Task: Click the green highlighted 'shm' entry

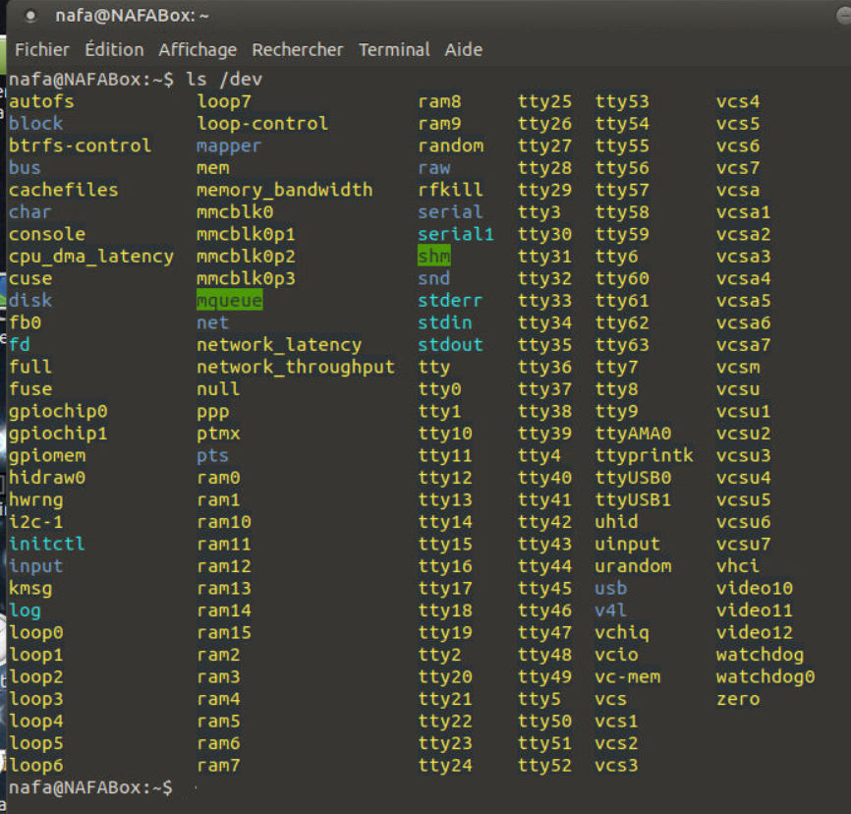Action: point(434,257)
